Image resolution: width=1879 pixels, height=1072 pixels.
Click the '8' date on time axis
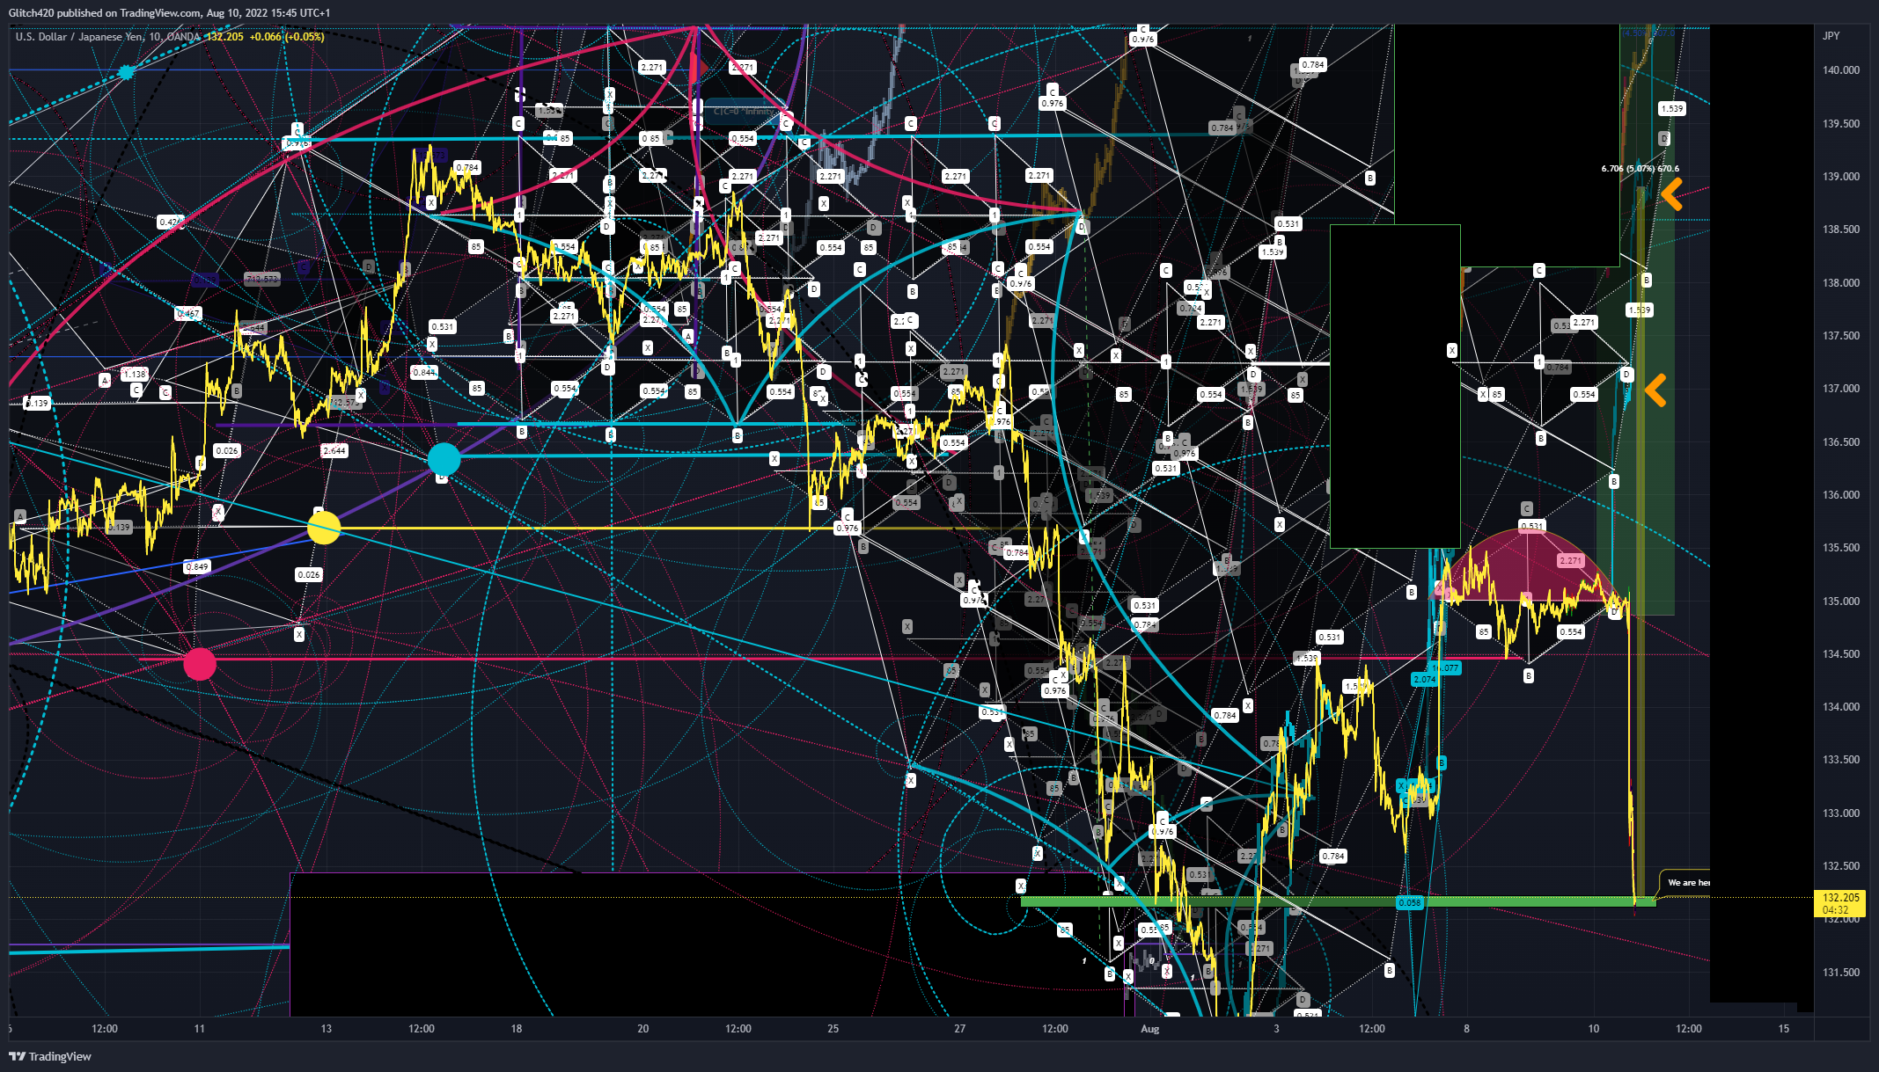pyautogui.click(x=1466, y=1029)
